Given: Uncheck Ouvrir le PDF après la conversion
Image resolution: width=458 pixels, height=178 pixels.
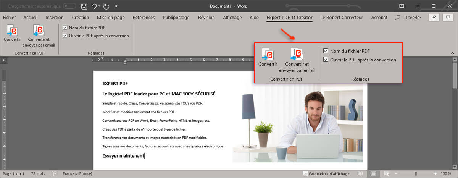Looking at the screenshot, I should pyautogui.click(x=65, y=36).
